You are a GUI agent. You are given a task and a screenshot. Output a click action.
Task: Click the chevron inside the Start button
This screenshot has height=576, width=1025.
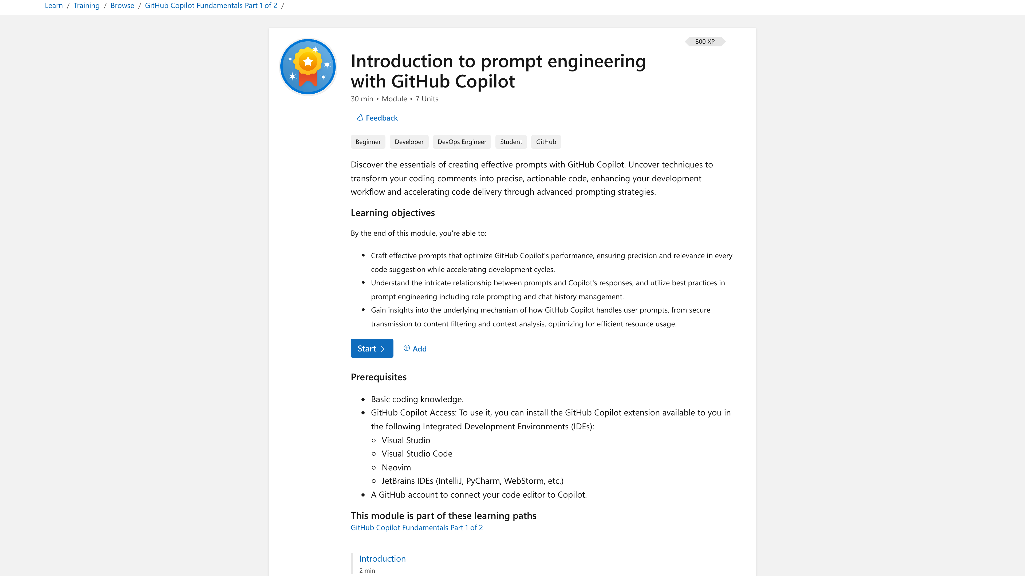coord(383,348)
